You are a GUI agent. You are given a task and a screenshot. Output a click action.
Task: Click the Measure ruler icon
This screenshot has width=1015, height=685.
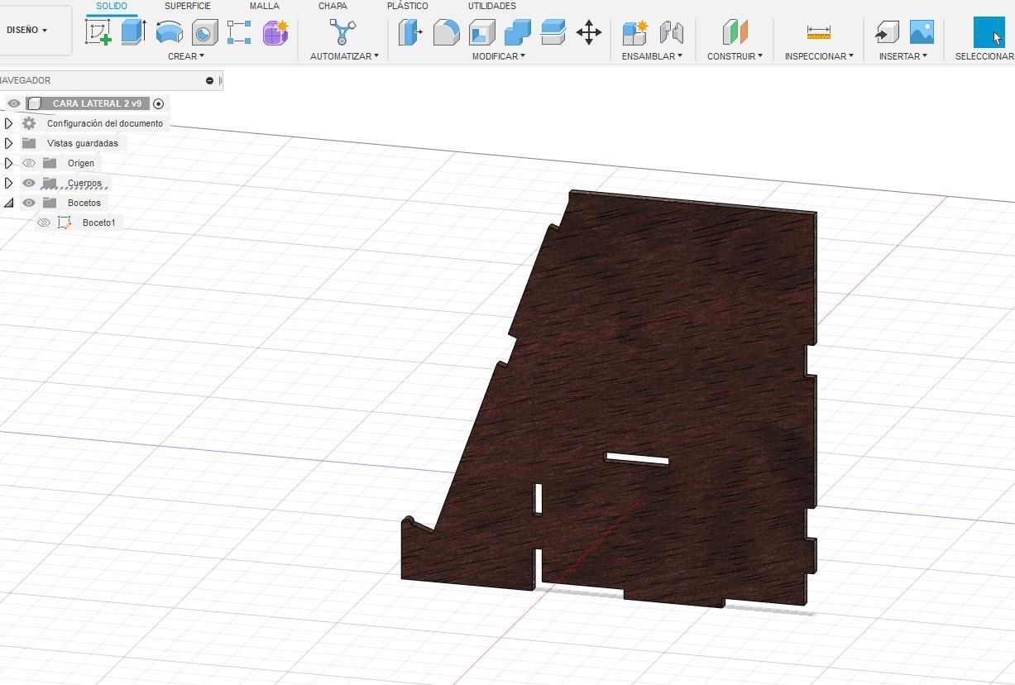pyautogui.click(x=818, y=32)
